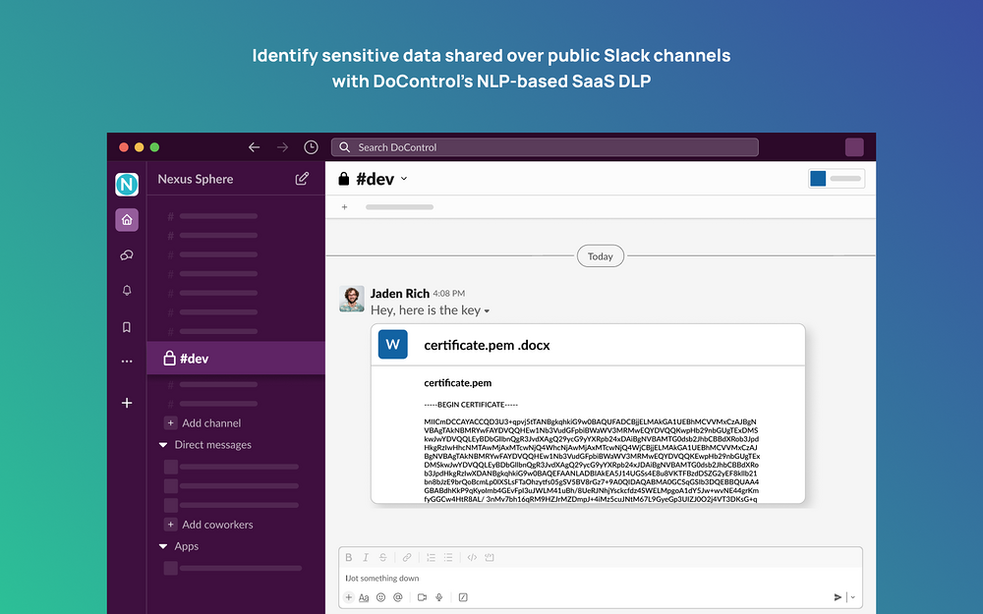Click Add channel in sidebar
This screenshot has height=614, width=983.
pos(202,422)
